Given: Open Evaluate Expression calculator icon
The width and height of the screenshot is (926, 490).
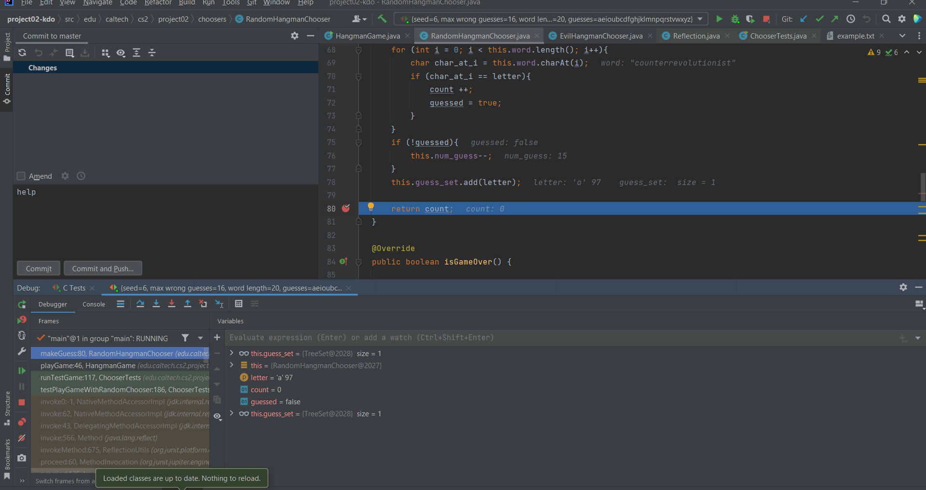Looking at the screenshot, I should [x=239, y=304].
